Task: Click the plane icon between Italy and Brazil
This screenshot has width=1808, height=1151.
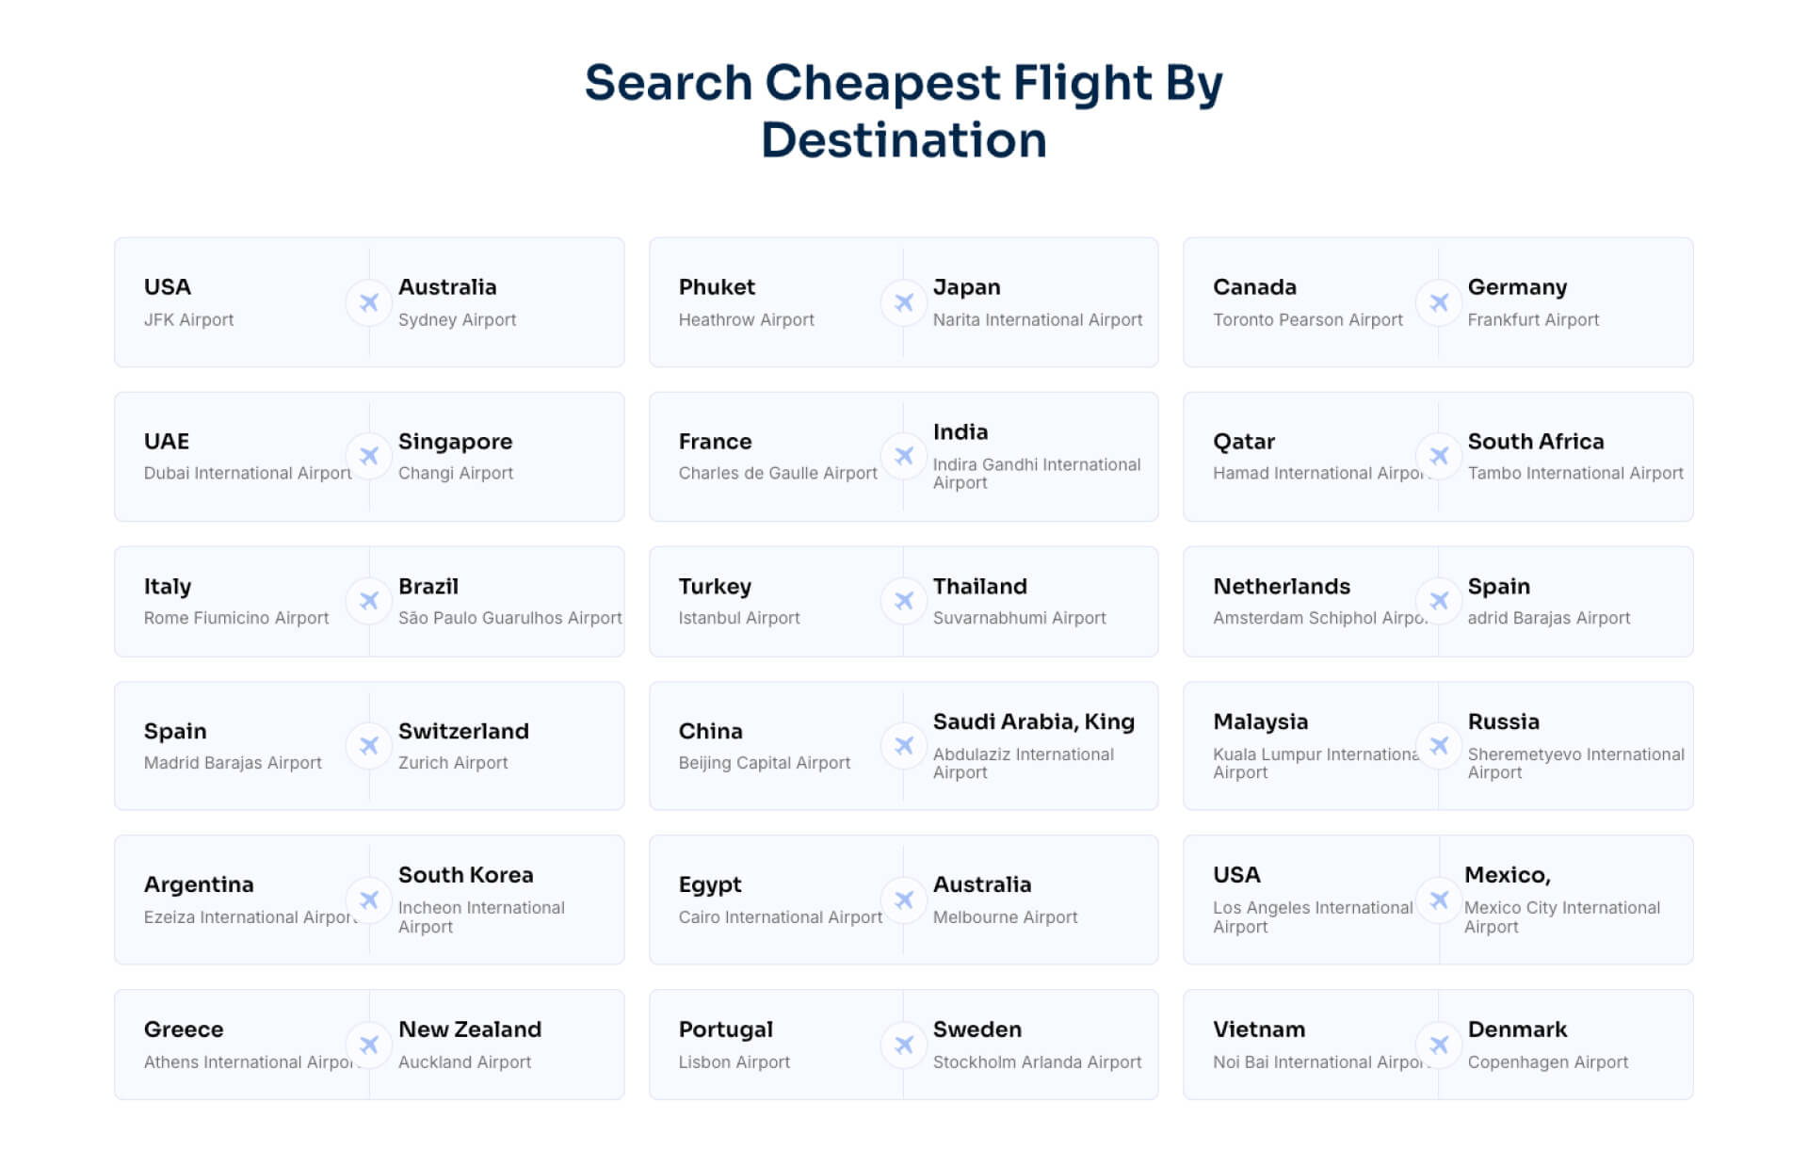Action: pos(369,601)
